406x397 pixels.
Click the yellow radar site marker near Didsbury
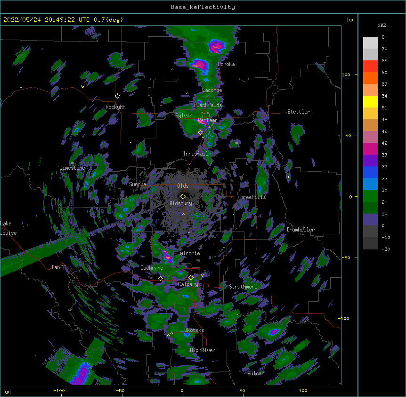pos(183,197)
